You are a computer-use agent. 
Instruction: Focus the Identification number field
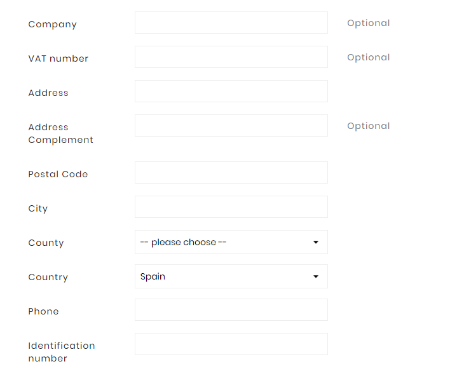pos(231,344)
